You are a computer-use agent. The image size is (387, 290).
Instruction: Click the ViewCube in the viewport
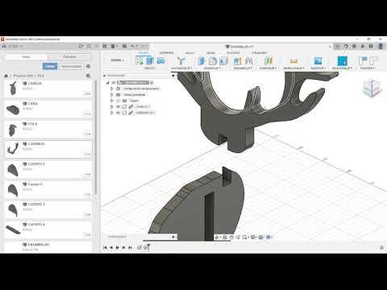pos(372,88)
